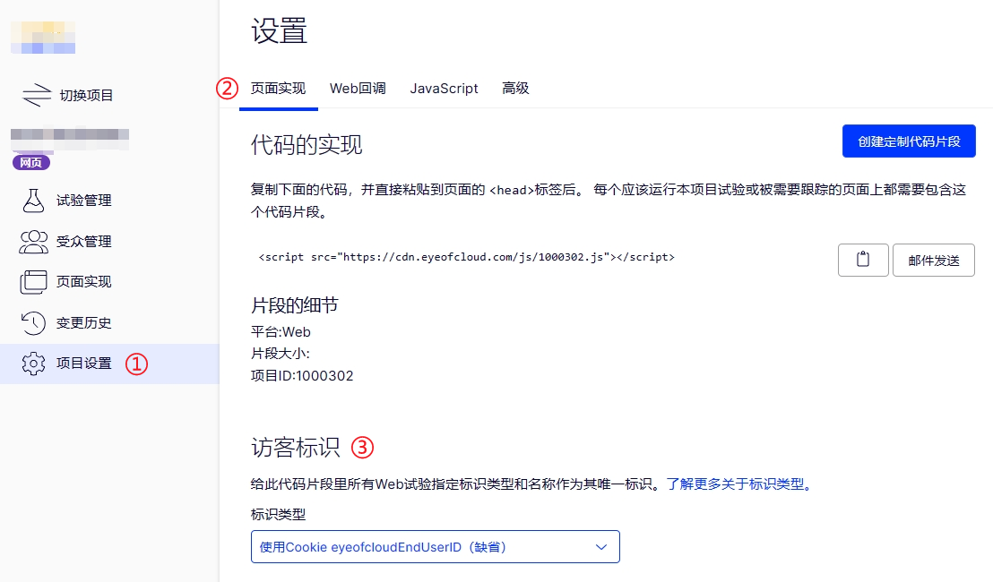Viewport: 993px width, 582px height.
Task: Click the purple 网页 badge
Action: [31, 162]
